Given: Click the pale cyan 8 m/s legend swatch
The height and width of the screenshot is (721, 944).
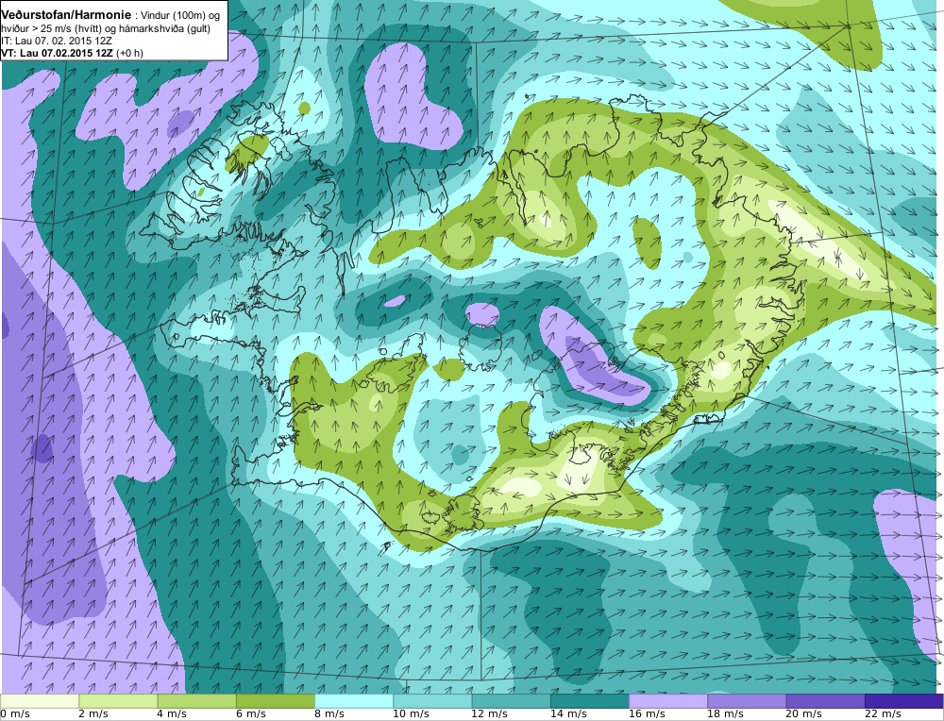Looking at the screenshot, I should 354,701.
